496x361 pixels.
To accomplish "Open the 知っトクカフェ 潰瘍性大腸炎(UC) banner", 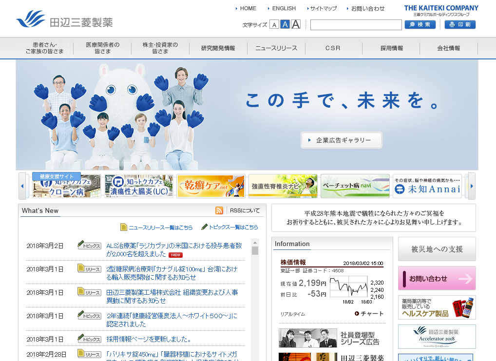I will (139, 187).
